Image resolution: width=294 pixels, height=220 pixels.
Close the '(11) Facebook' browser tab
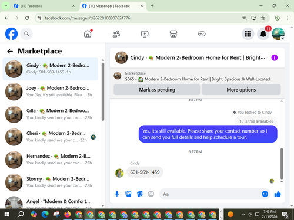pyautogui.click(x=73, y=6)
